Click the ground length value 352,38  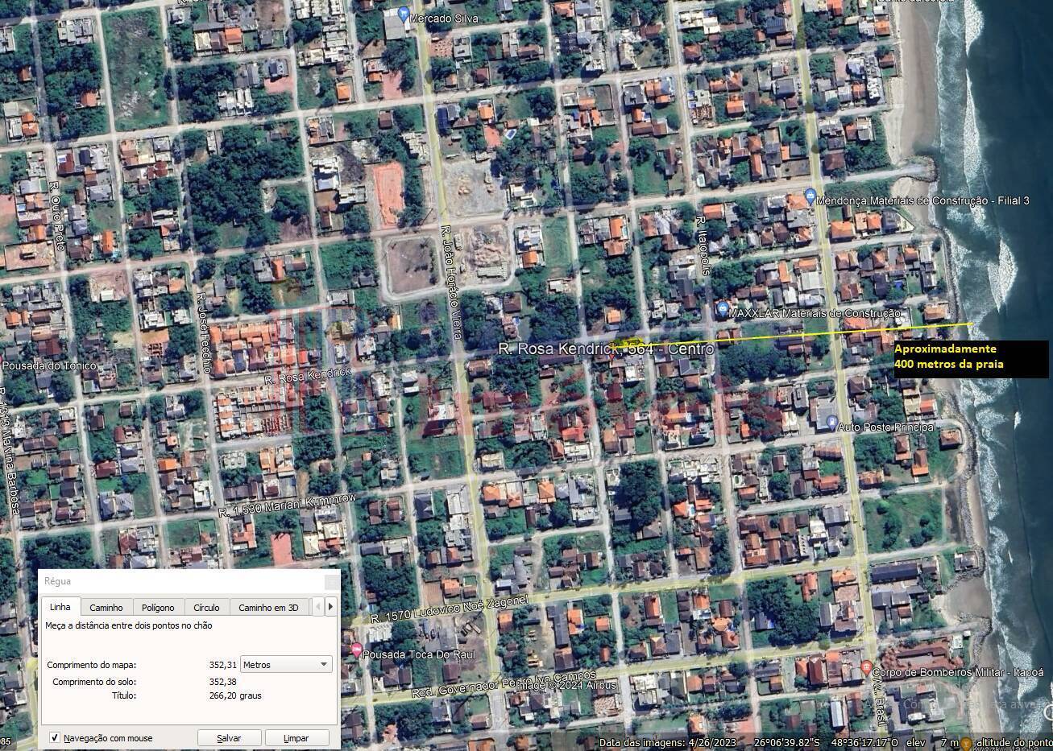point(222,682)
